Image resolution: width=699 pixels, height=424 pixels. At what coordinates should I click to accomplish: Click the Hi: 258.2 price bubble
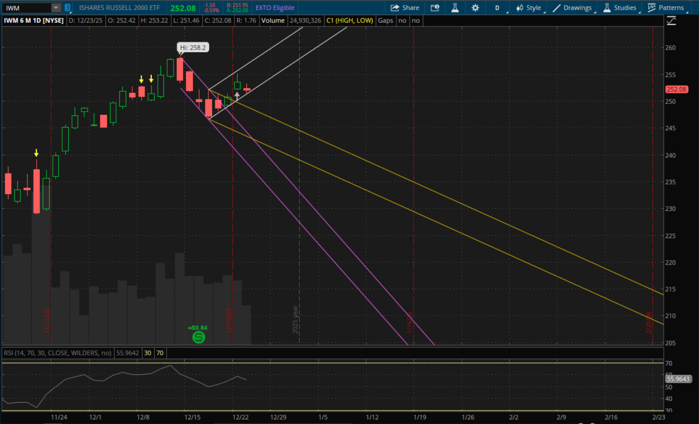point(193,47)
